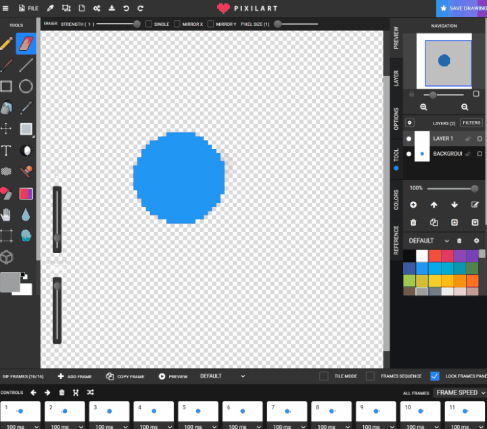Image resolution: width=487 pixels, height=429 pixels.
Task: Select the Text tool
Action: pyautogui.click(x=6, y=150)
